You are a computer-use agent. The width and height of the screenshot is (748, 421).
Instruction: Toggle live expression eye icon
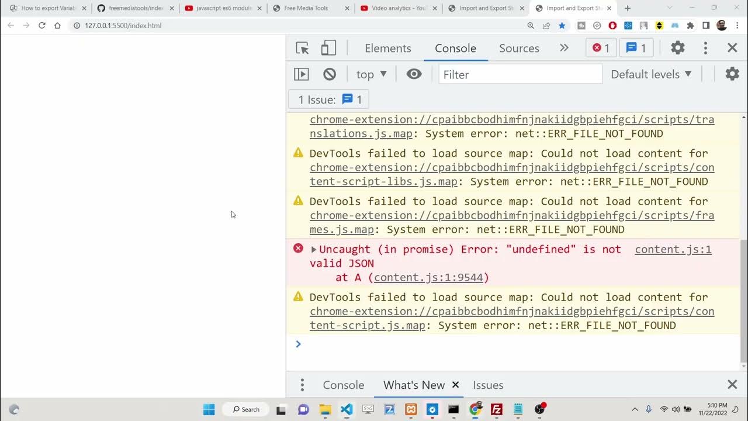414,74
